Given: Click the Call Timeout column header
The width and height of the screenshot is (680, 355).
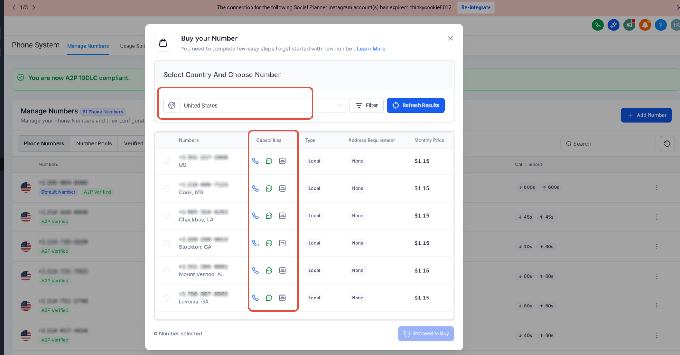Looking at the screenshot, I should coord(528,165).
